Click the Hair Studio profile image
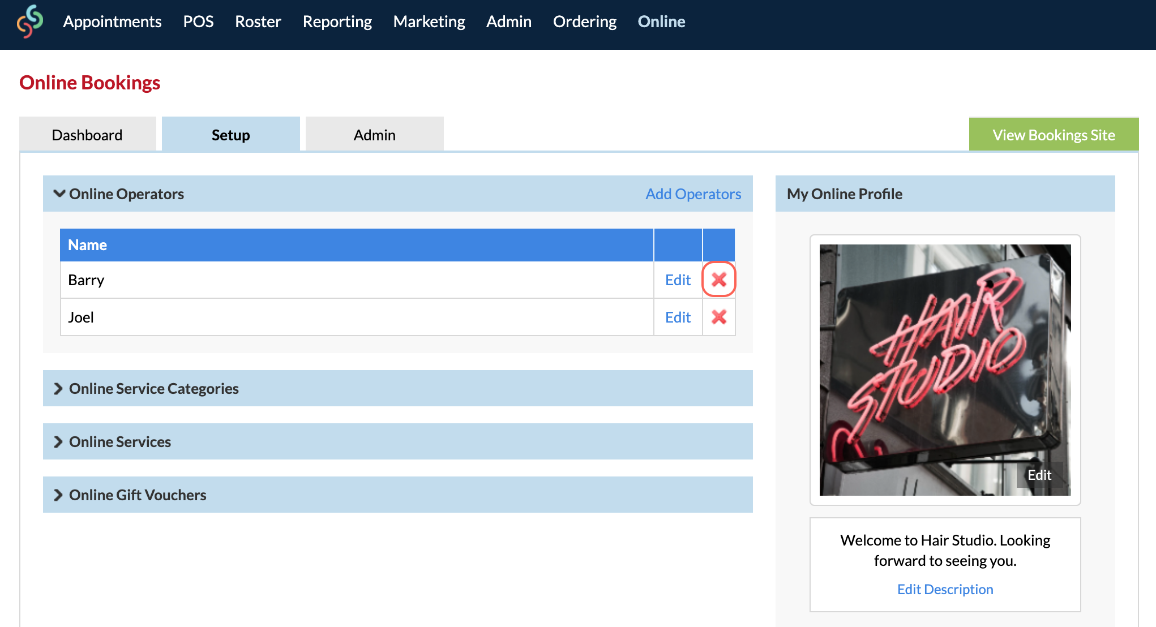This screenshot has width=1156, height=627. (945, 370)
